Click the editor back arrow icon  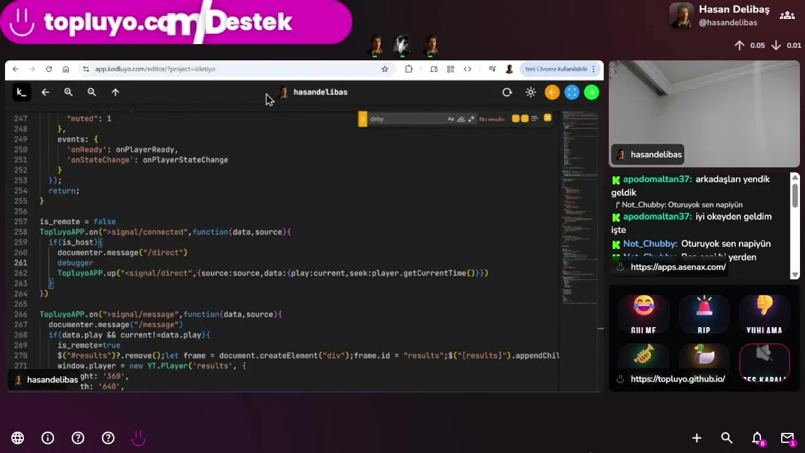[45, 92]
